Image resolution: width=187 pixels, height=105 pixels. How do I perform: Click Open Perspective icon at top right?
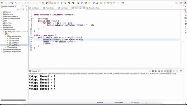pos(181,3)
